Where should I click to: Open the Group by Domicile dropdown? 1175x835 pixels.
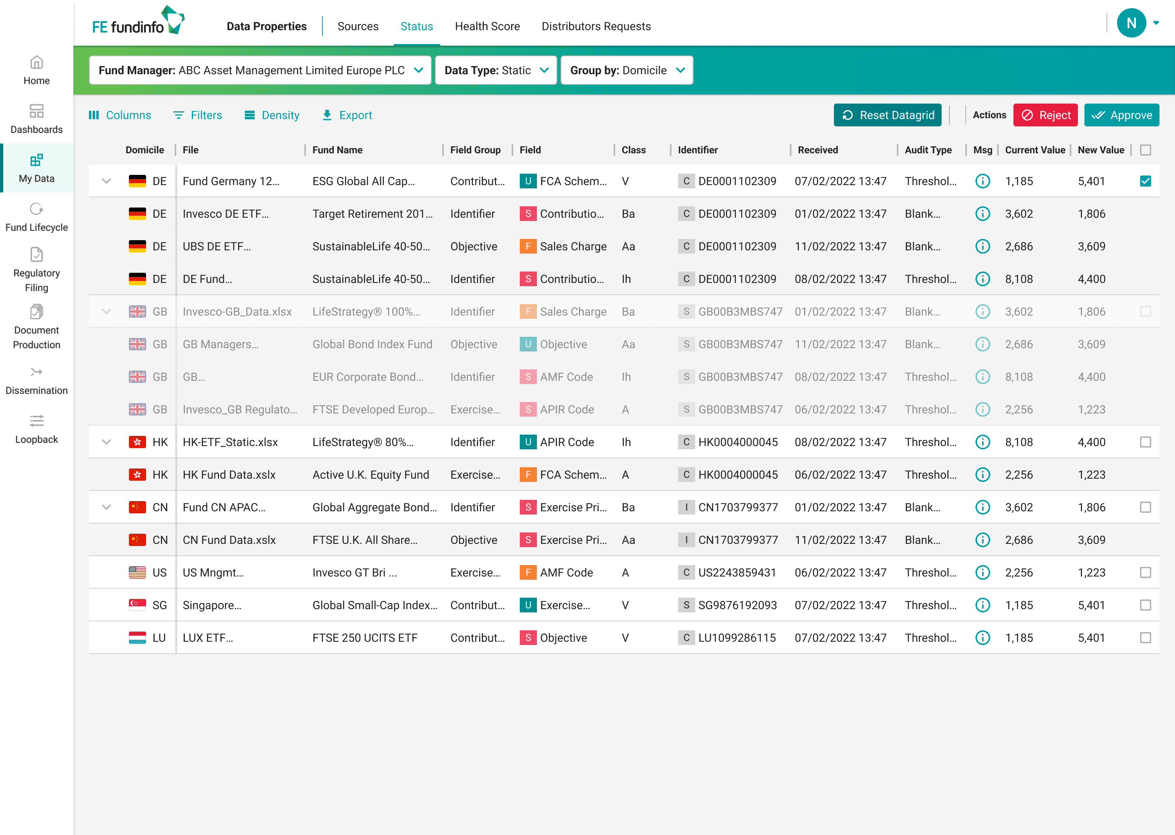click(x=626, y=71)
